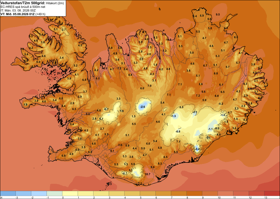Click the legend color band between -4 and -3
Viewport: 280px width, 199px height.
point(8,193)
